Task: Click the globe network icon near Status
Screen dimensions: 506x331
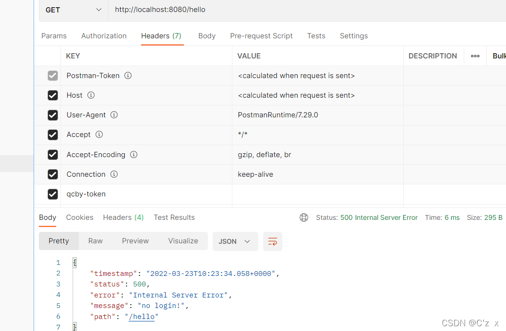Action: [304, 217]
